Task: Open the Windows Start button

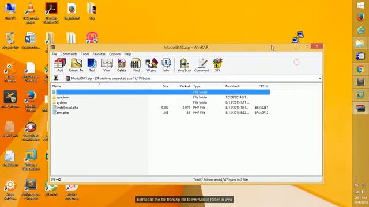Action: [360, 5]
